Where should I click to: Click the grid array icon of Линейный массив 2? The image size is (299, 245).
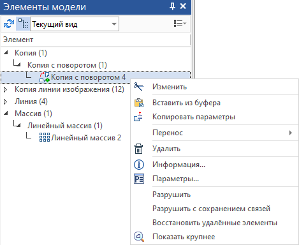click(45, 137)
